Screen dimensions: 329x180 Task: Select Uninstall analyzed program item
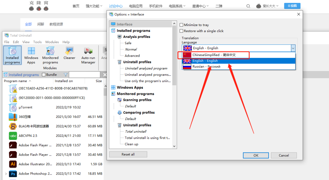coord(146,68)
